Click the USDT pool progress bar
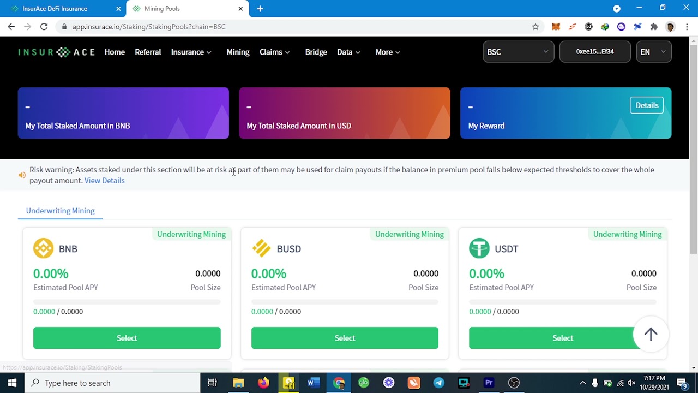 tap(563, 302)
